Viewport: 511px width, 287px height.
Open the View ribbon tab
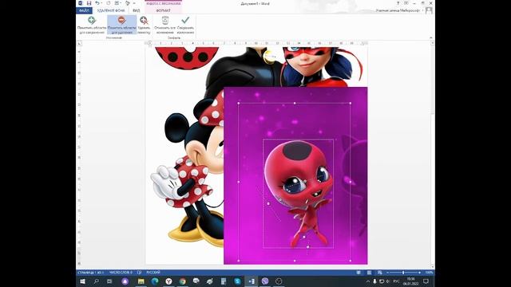pos(137,10)
